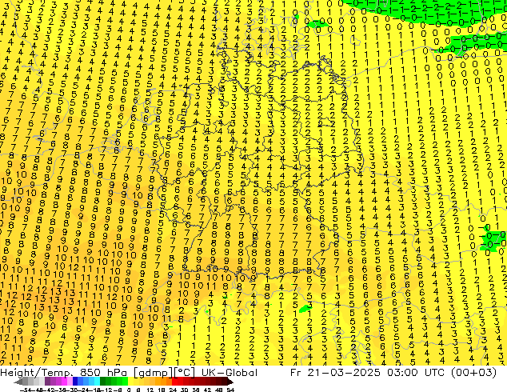Click the '[°C]' unit label
Screen dimensions: 507x392
[184, 373]
